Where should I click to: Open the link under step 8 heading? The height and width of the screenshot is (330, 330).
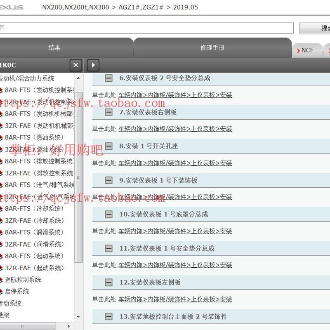point(175,163)
